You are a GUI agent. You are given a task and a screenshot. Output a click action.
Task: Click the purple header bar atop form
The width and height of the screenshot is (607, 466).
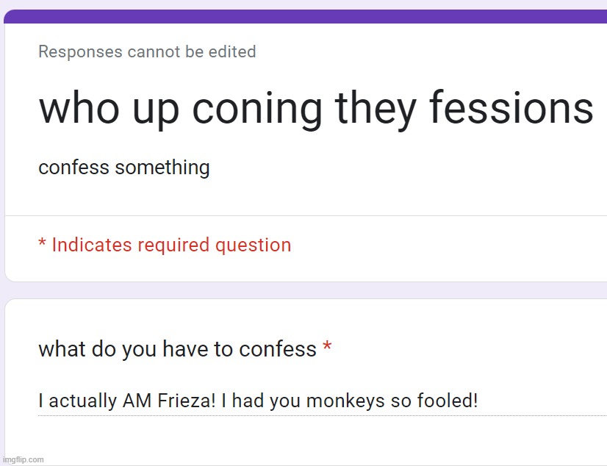306,17
